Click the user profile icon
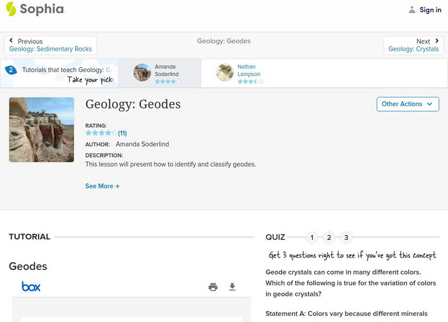 click(x=412, y=10)
